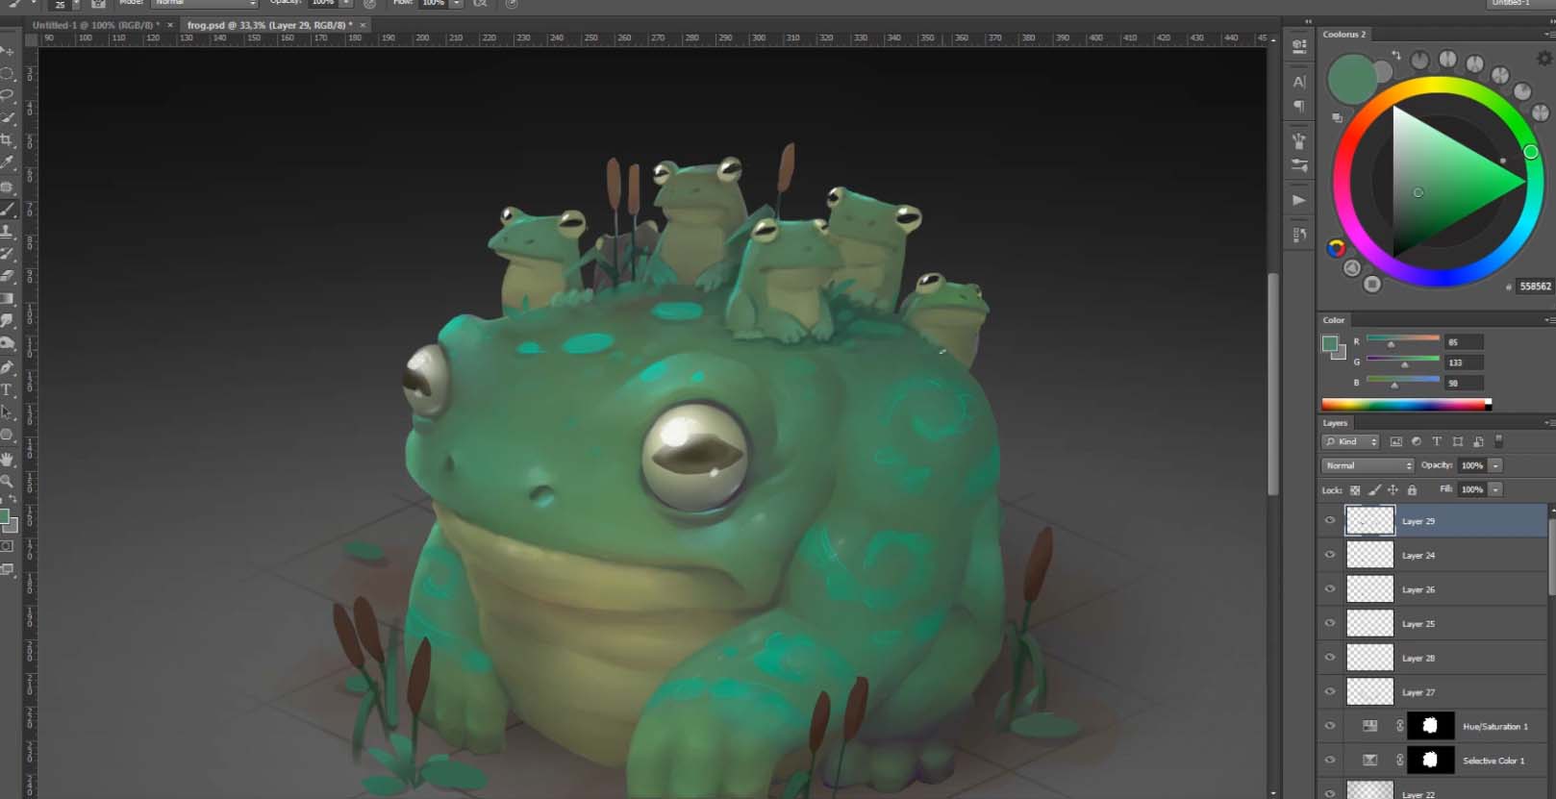Open the Actions panel play icon
Viewport: 1556px width, 799px height.
click(1299, 200)
